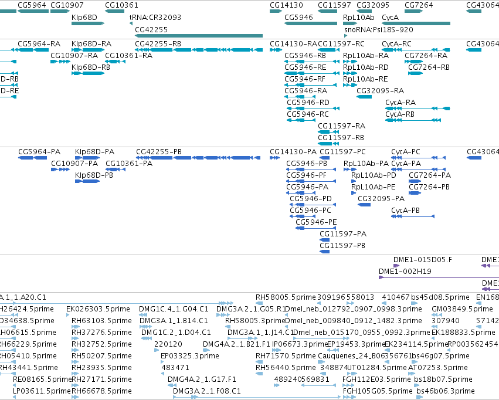Image resolution: width=499 pixels, height=400 pixels.
Task: Select the RpL10Ab gene label
Action: coord(359,18)
